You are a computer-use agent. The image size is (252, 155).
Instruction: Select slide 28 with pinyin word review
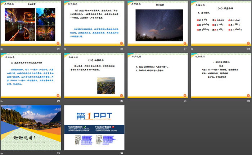[x=221, y=23]
